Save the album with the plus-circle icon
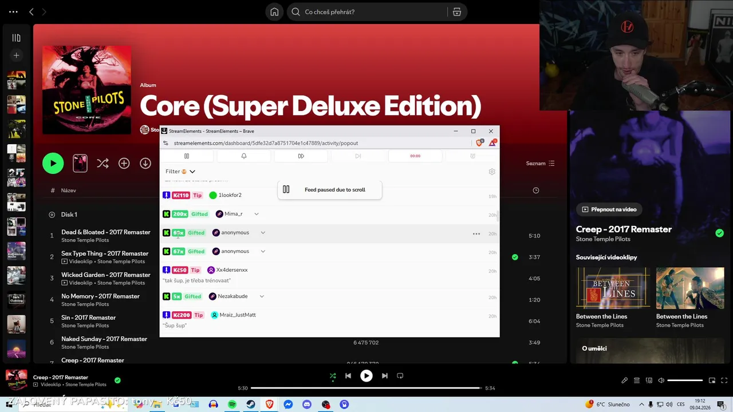 [124, 164]
